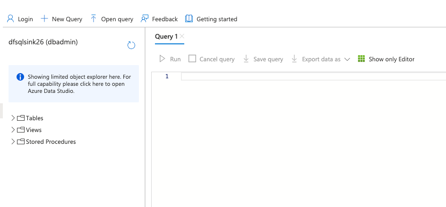Click the Tables folder icon
This screenshot has height=207, width=446.
pos(20,118)
